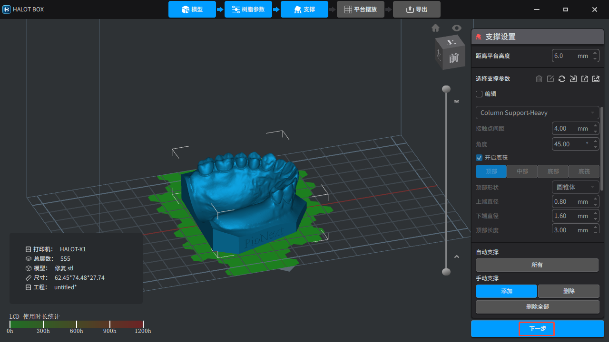Click the small collapse icon beside the layer slider top
Screen dimensions: 609x342
point(457,101)
